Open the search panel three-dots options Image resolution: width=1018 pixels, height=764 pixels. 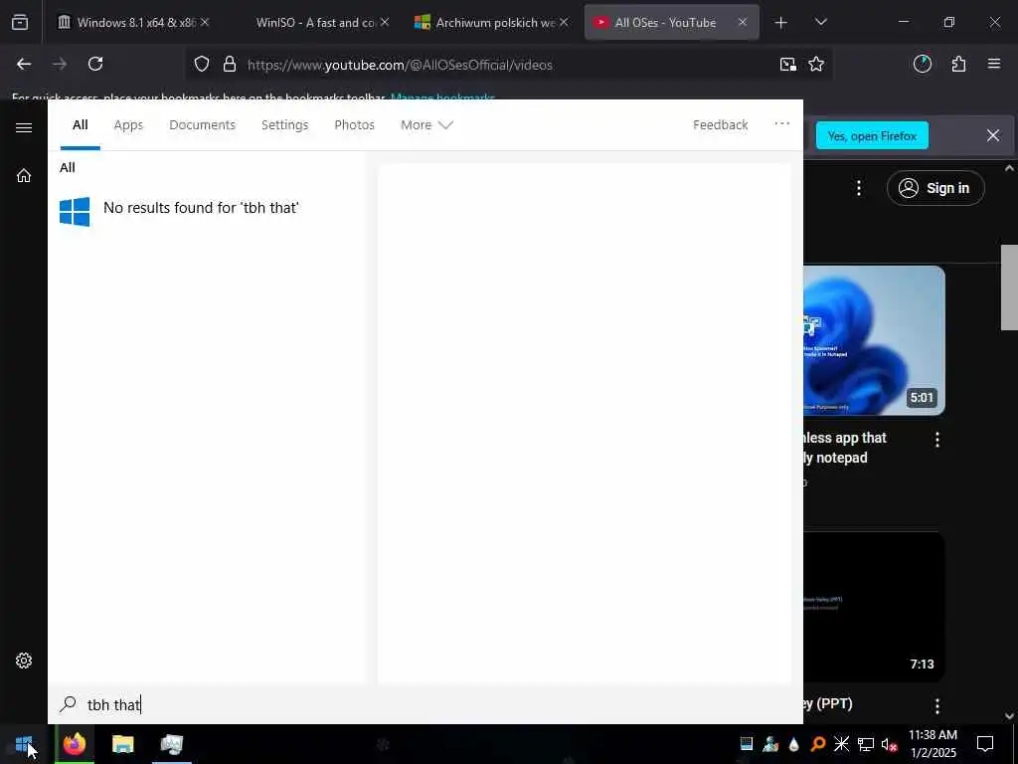click(781, 124)
